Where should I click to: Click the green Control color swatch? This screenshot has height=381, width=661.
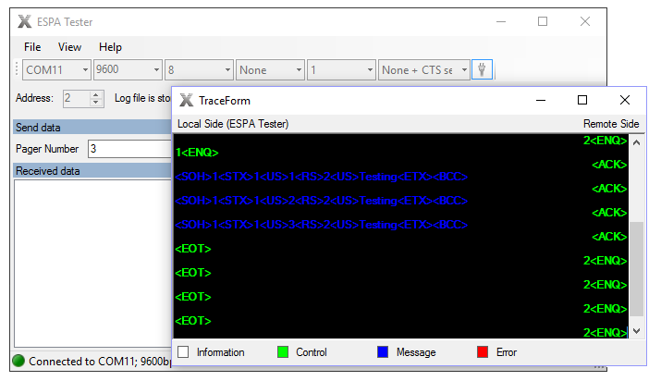283,352
